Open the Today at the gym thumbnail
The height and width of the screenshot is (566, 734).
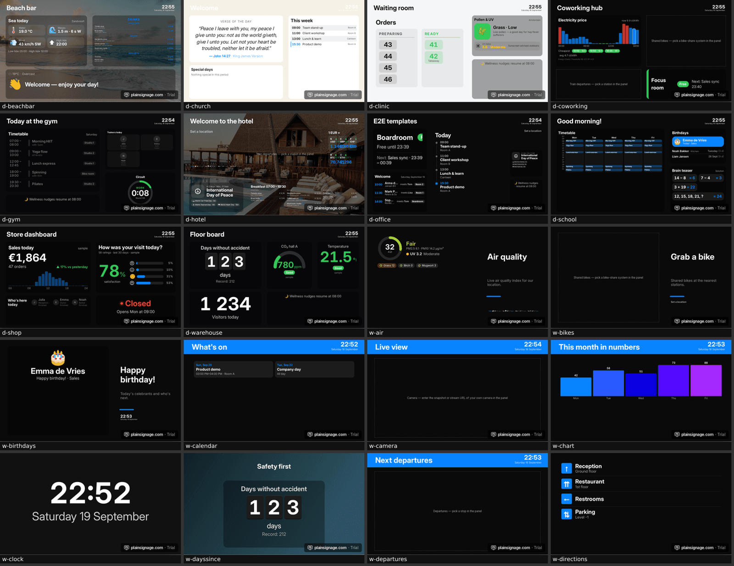[x=90, y=164]
